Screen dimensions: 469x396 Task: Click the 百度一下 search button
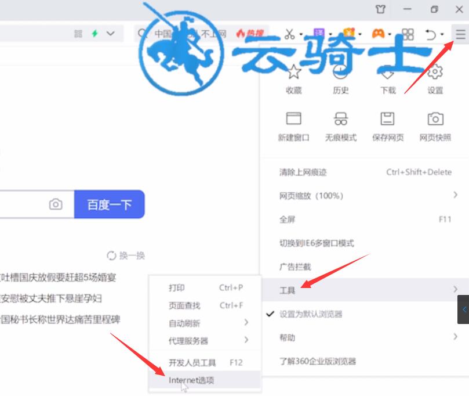coord(110,204)
